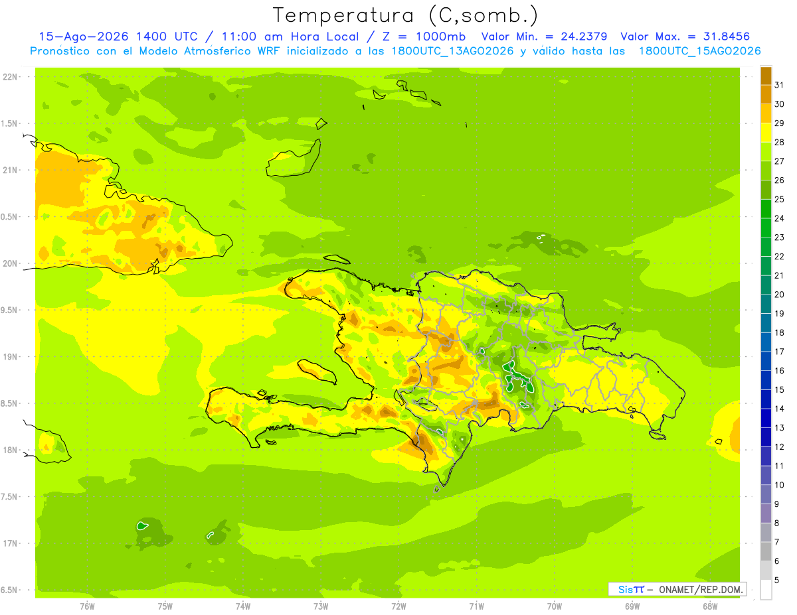Click the '71W' longitude label

pyautogui.click(x=476, y=606)
